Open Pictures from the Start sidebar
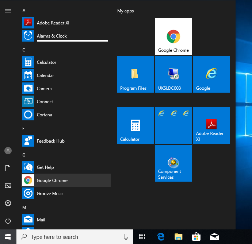Image resolution: width=252 pixels, height=244 pixels. tap(8, 186)
